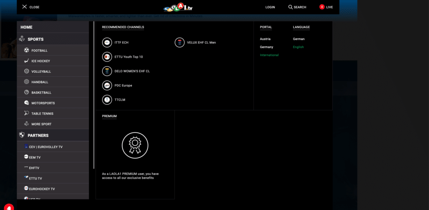The width and height of the screenshot is (429, 210).
Task: Click the X close menu icon
Action: (x=24, y=7)
